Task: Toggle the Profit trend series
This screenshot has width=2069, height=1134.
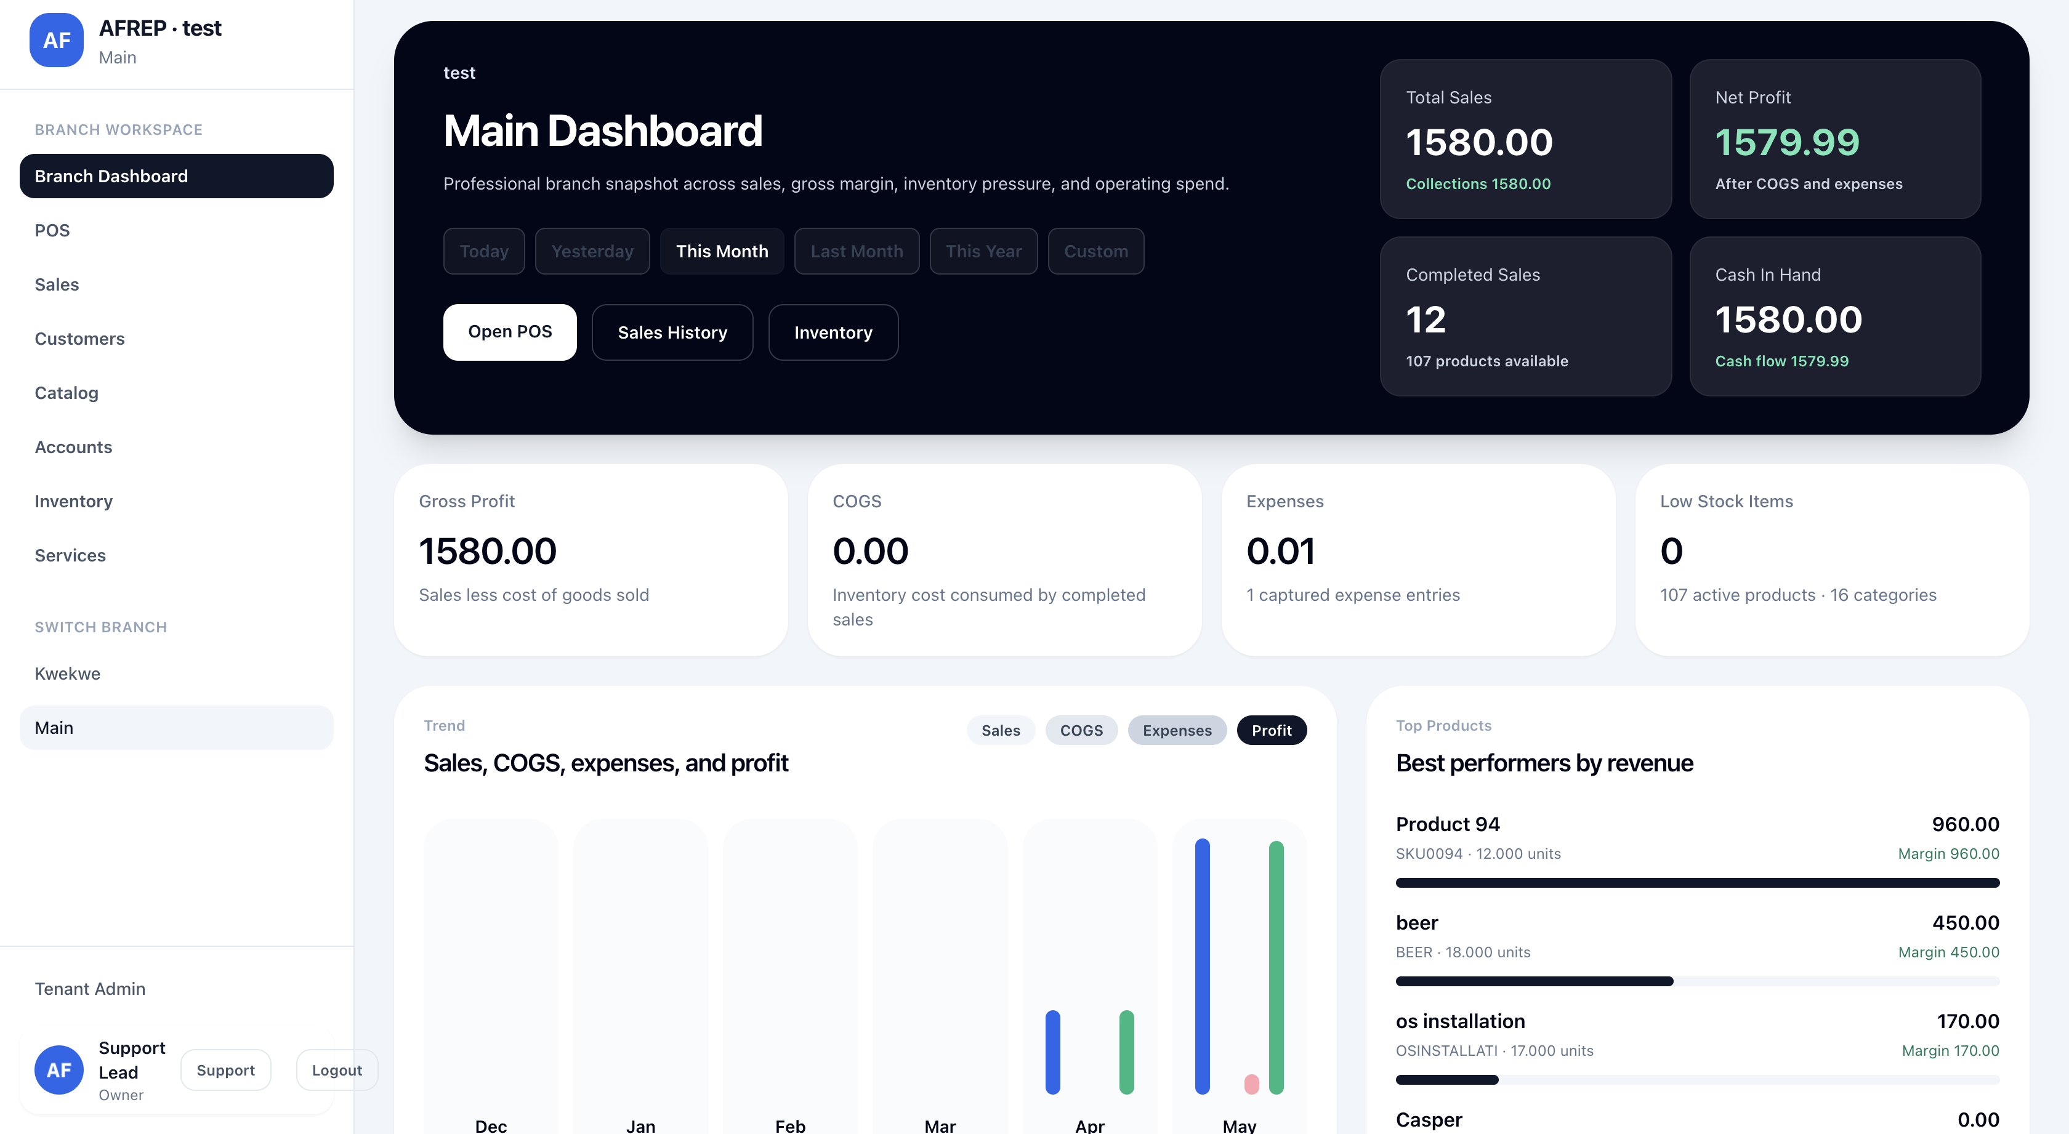Action: 1272,730
